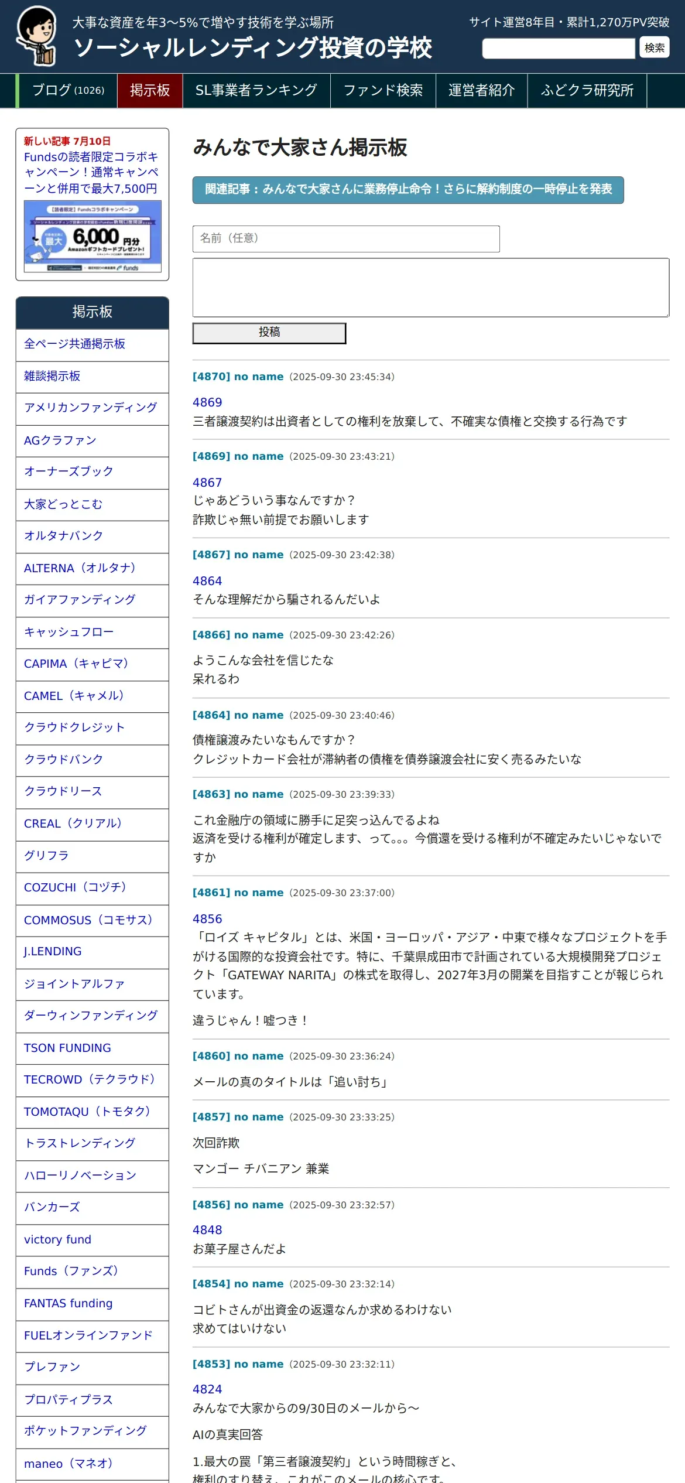
Task: Follow reply reference 4867 in post 4869
Action: 207,483
